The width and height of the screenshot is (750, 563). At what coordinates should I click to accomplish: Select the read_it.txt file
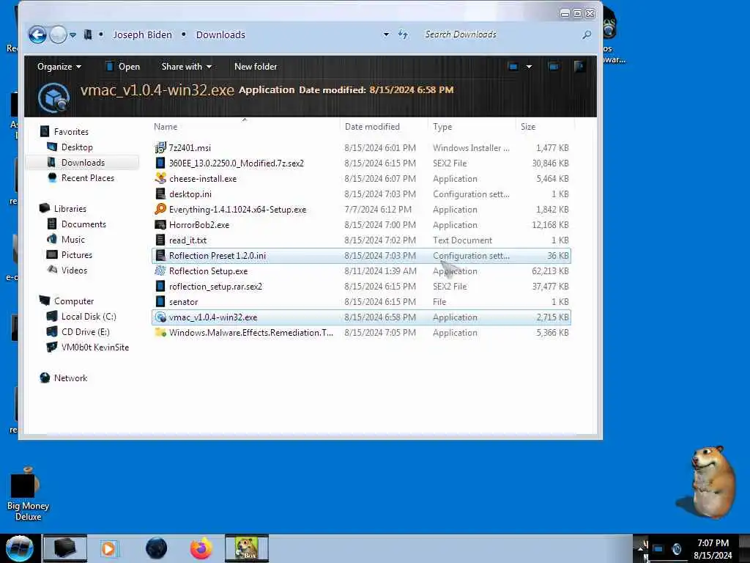[187, 240]
